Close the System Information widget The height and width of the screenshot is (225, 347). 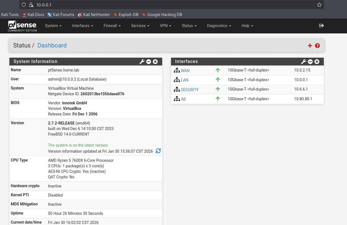click(155, 62)
